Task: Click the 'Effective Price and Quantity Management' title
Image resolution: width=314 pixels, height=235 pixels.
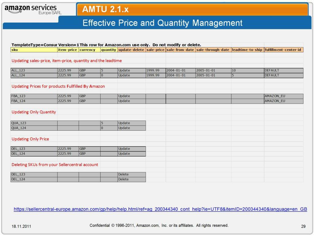Action: tap(163, 23)
